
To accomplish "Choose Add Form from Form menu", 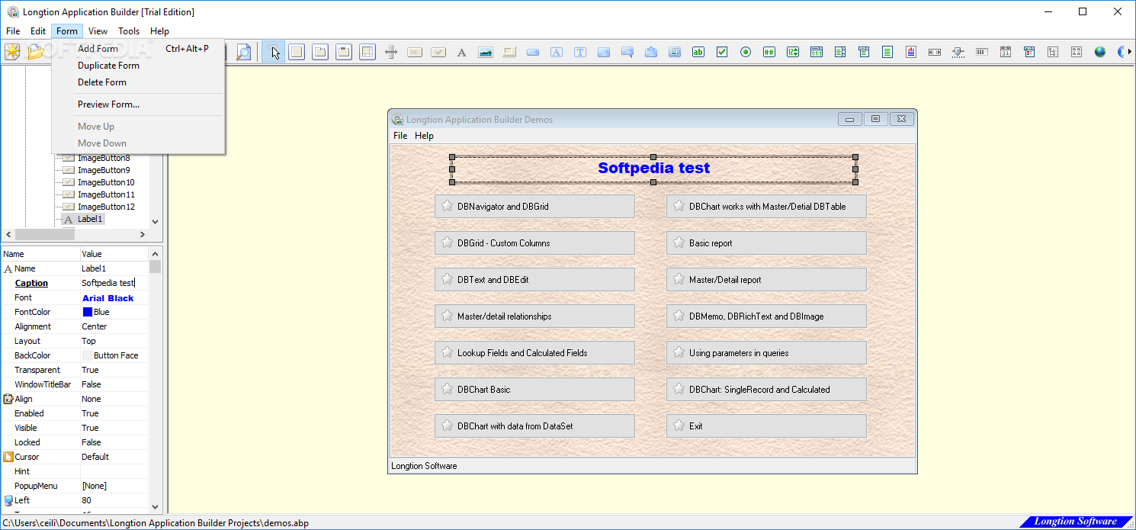I will pyautogui.click(x=138, y=49).
